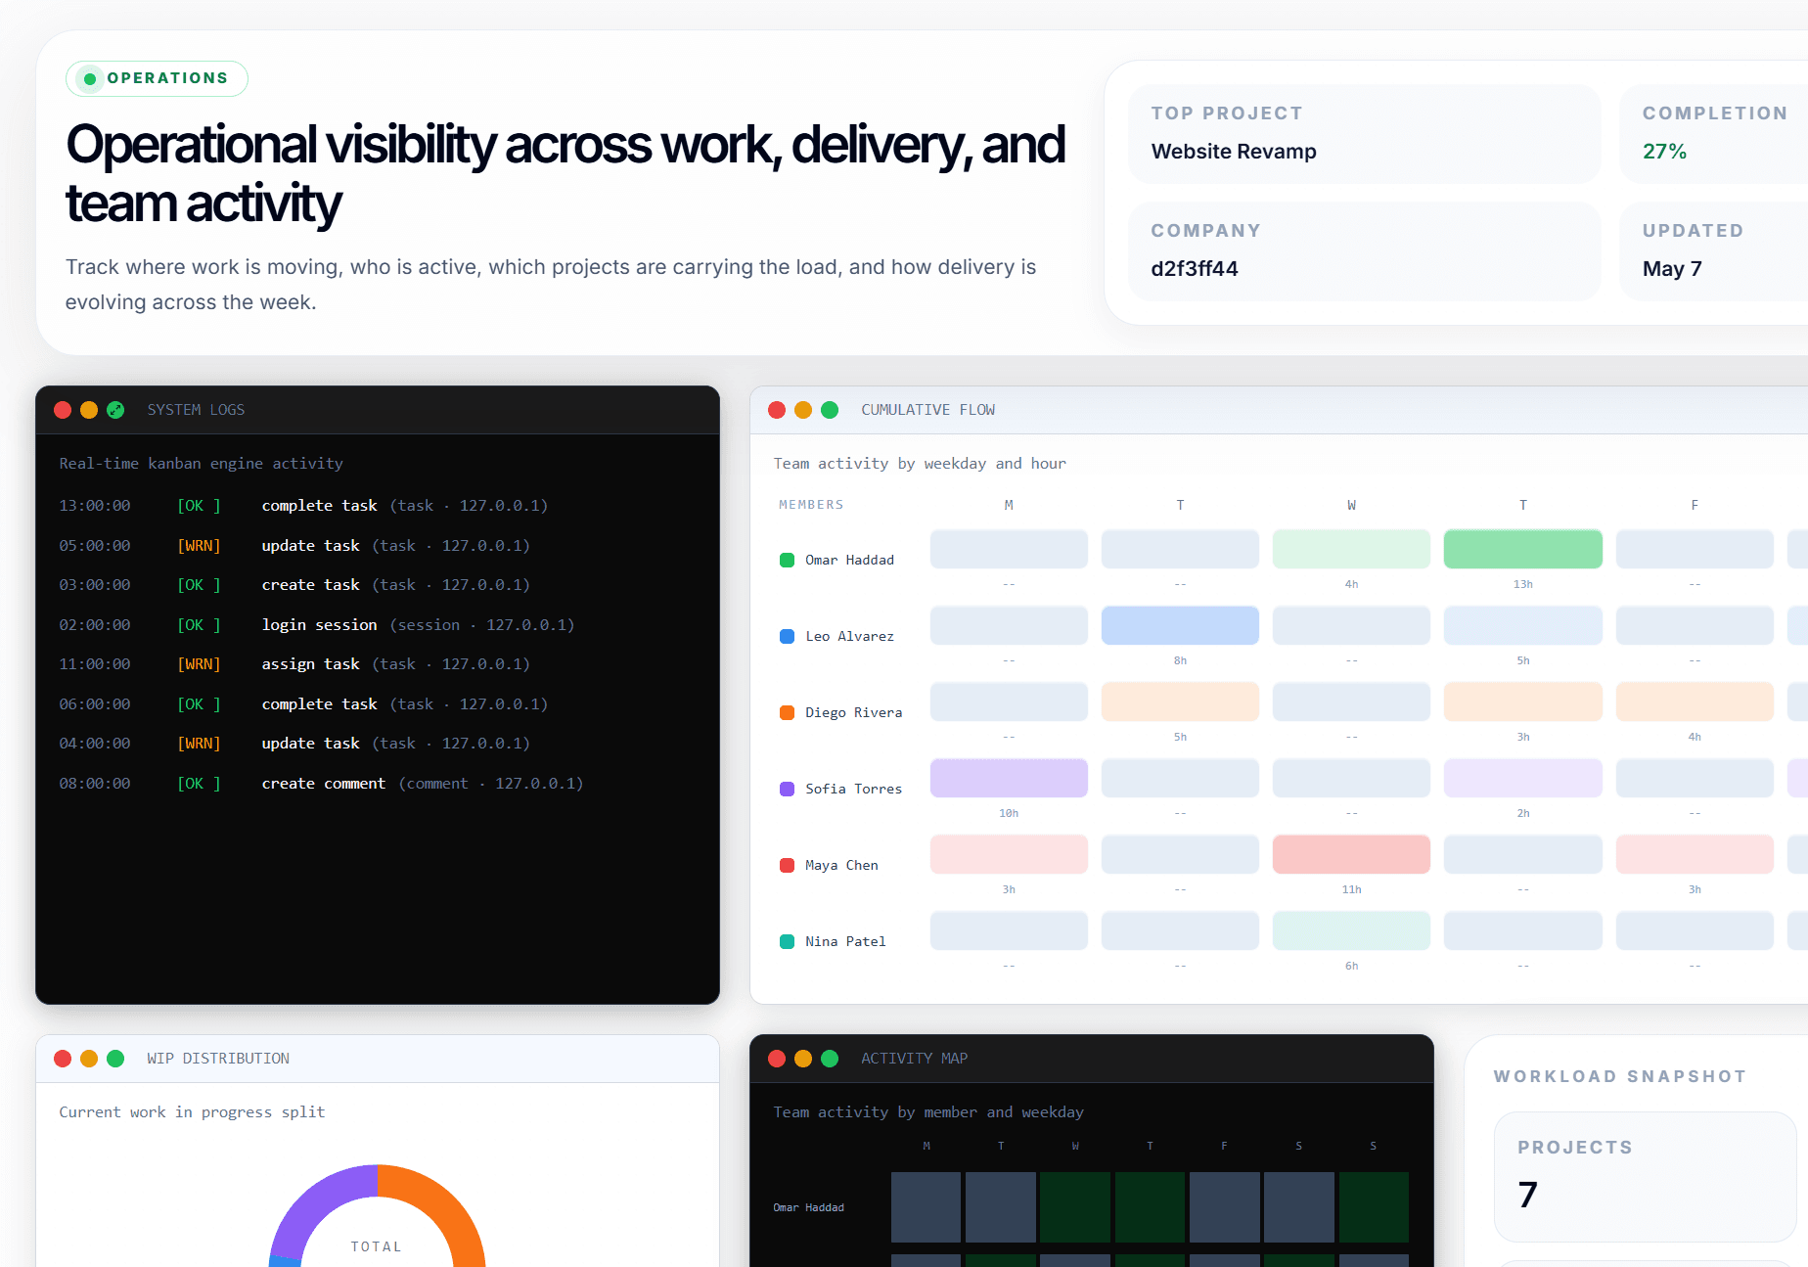Click the green expand dot in System Logs

point(115,410)
